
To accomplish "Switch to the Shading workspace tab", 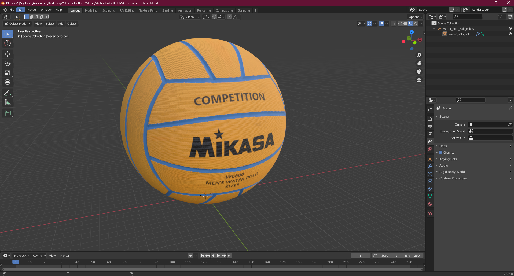I will (167, 10).
